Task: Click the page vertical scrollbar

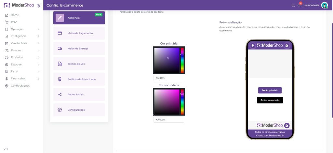Action: pos(332,70)
